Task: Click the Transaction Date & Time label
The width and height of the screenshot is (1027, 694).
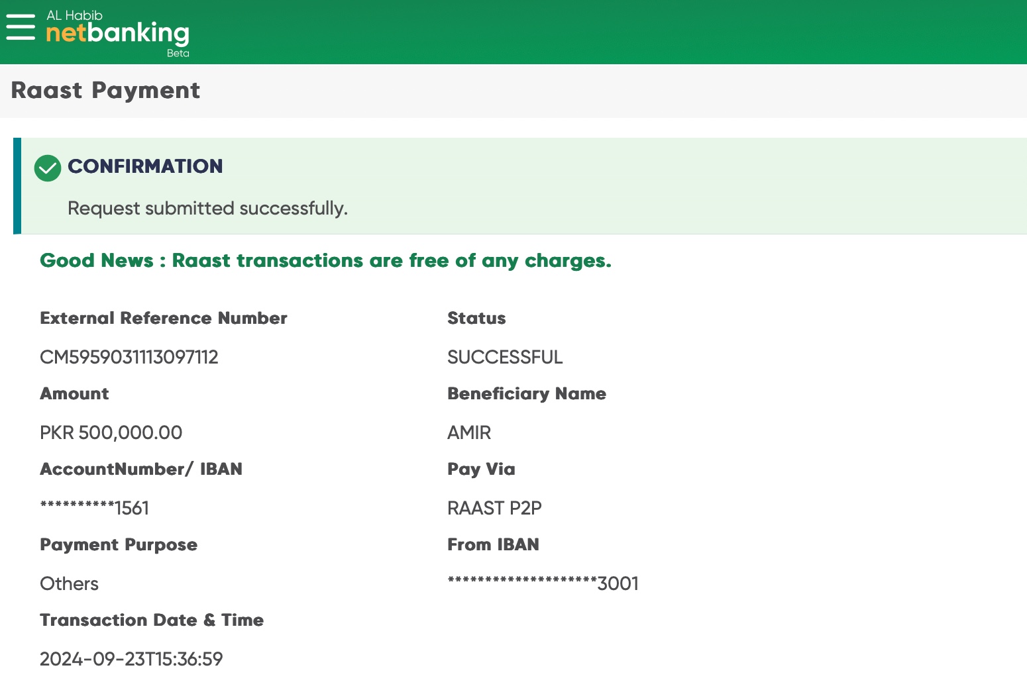Action: coord(152,620)
